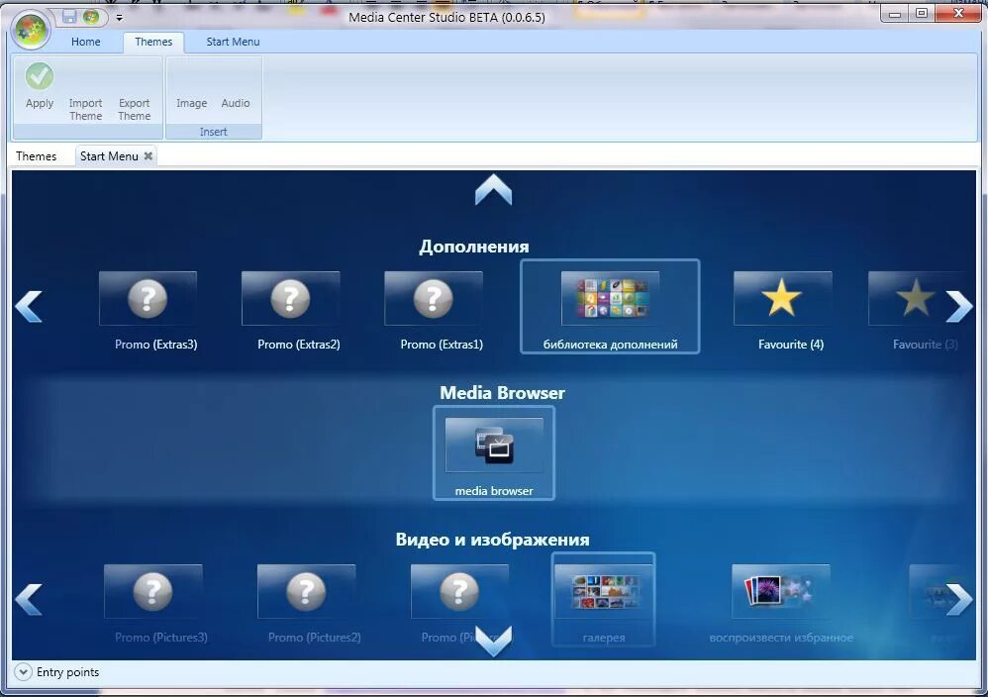Select the Favourite (4) star tile
The height and width of the screenshot is (697, 988).
pyautogui.click(x=783, y=310)
